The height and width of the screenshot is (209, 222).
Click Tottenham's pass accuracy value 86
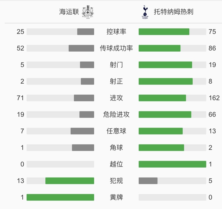point(212,48)
